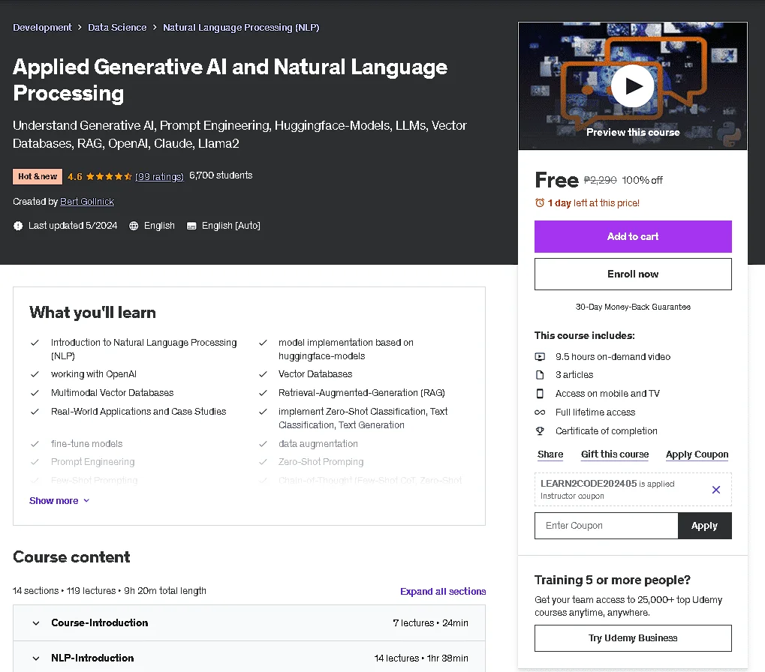Click '9.5 hours on-demand video' text

613,357
